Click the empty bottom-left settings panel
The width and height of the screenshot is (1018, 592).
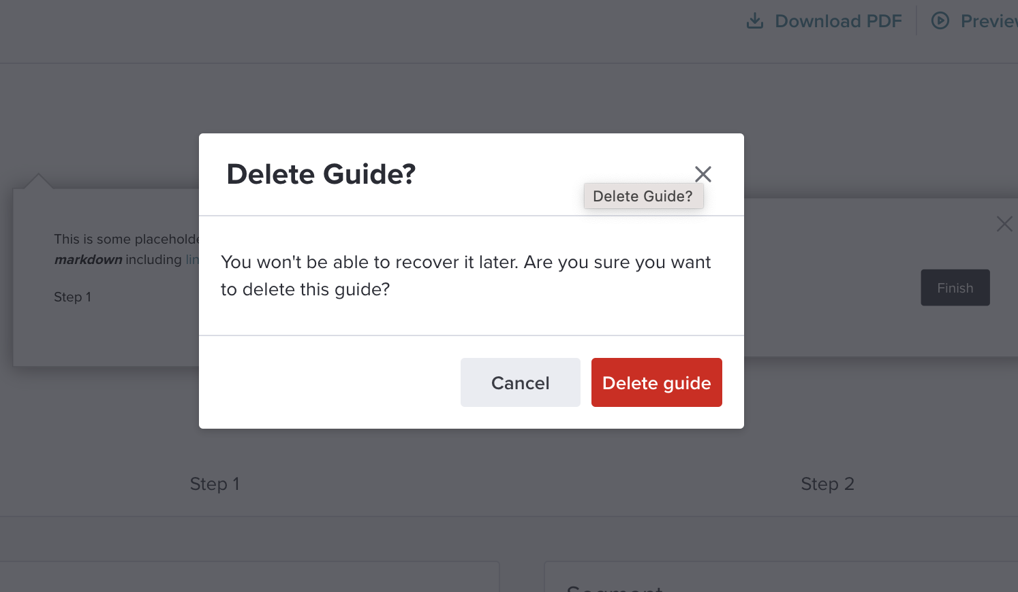click(x=249, y=577)
